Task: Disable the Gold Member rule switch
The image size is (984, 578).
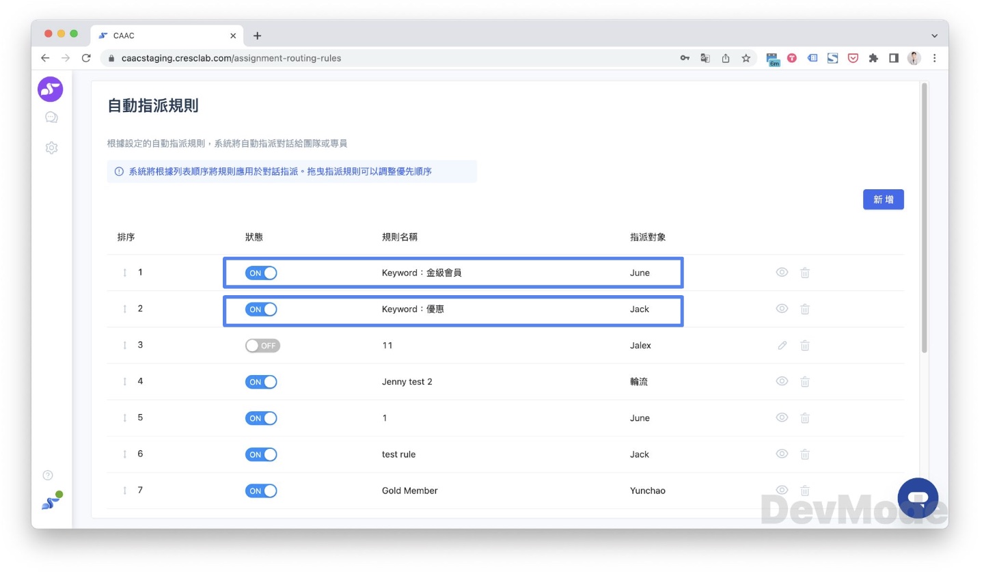Action: click(261, 491)
